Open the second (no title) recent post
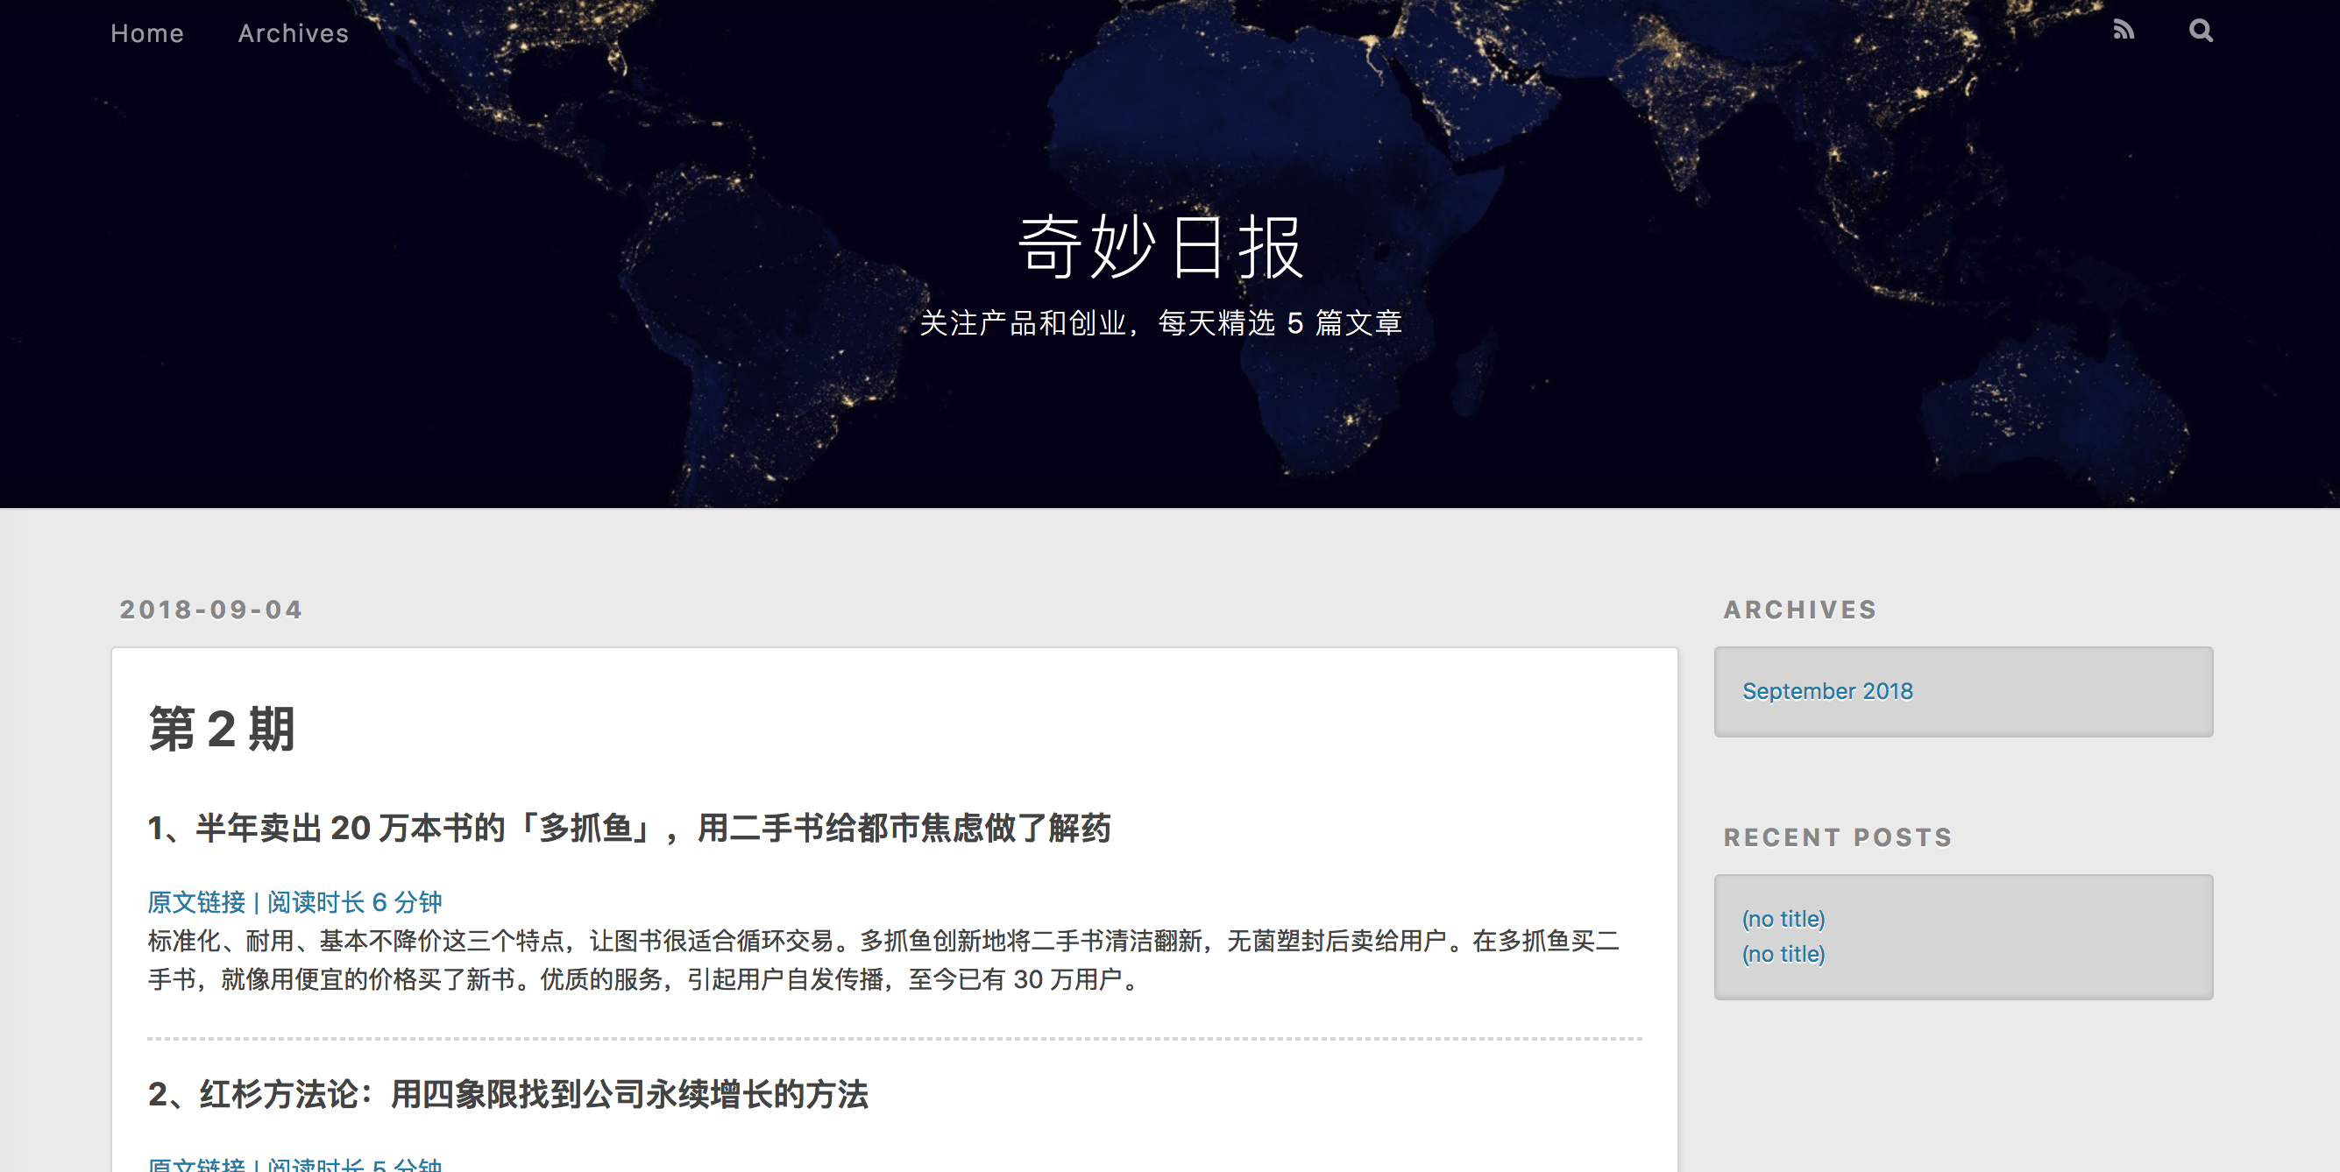The width and height of the screenshot is (2340, 1172). point(1783,954)
